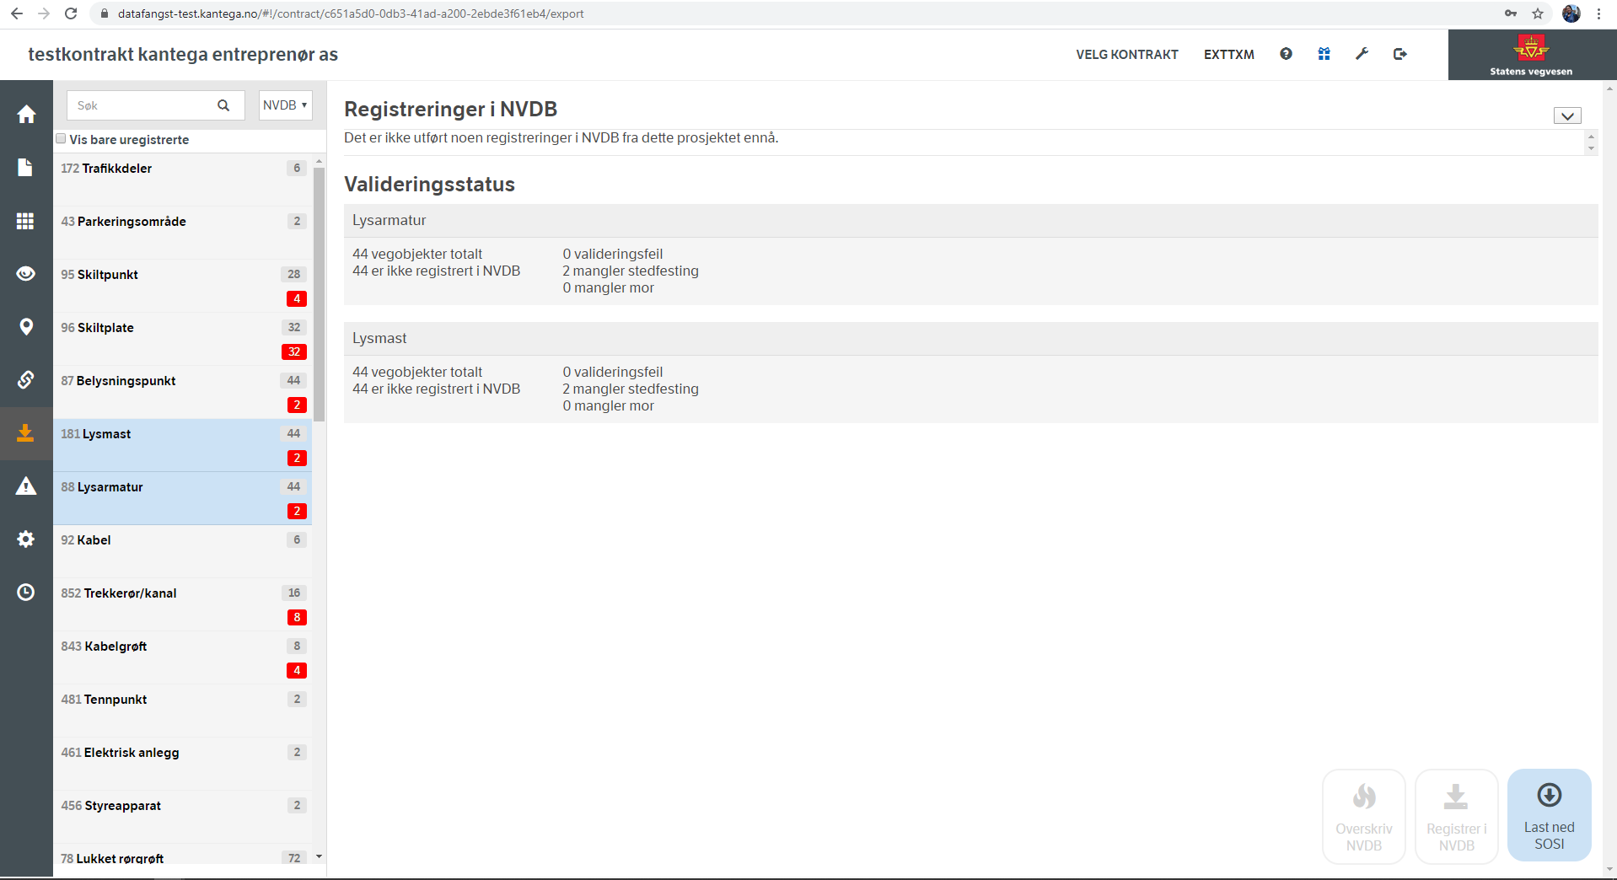This screenshot has width=1617, height=880.
Task: Select 92 Kabel in the list
Action: tap(182, 551)
